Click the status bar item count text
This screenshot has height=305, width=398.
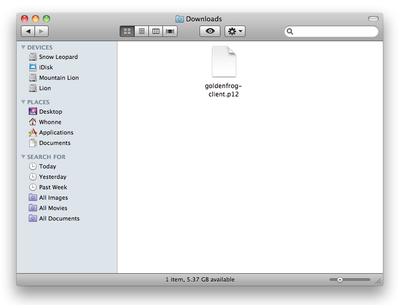point(200,279)
